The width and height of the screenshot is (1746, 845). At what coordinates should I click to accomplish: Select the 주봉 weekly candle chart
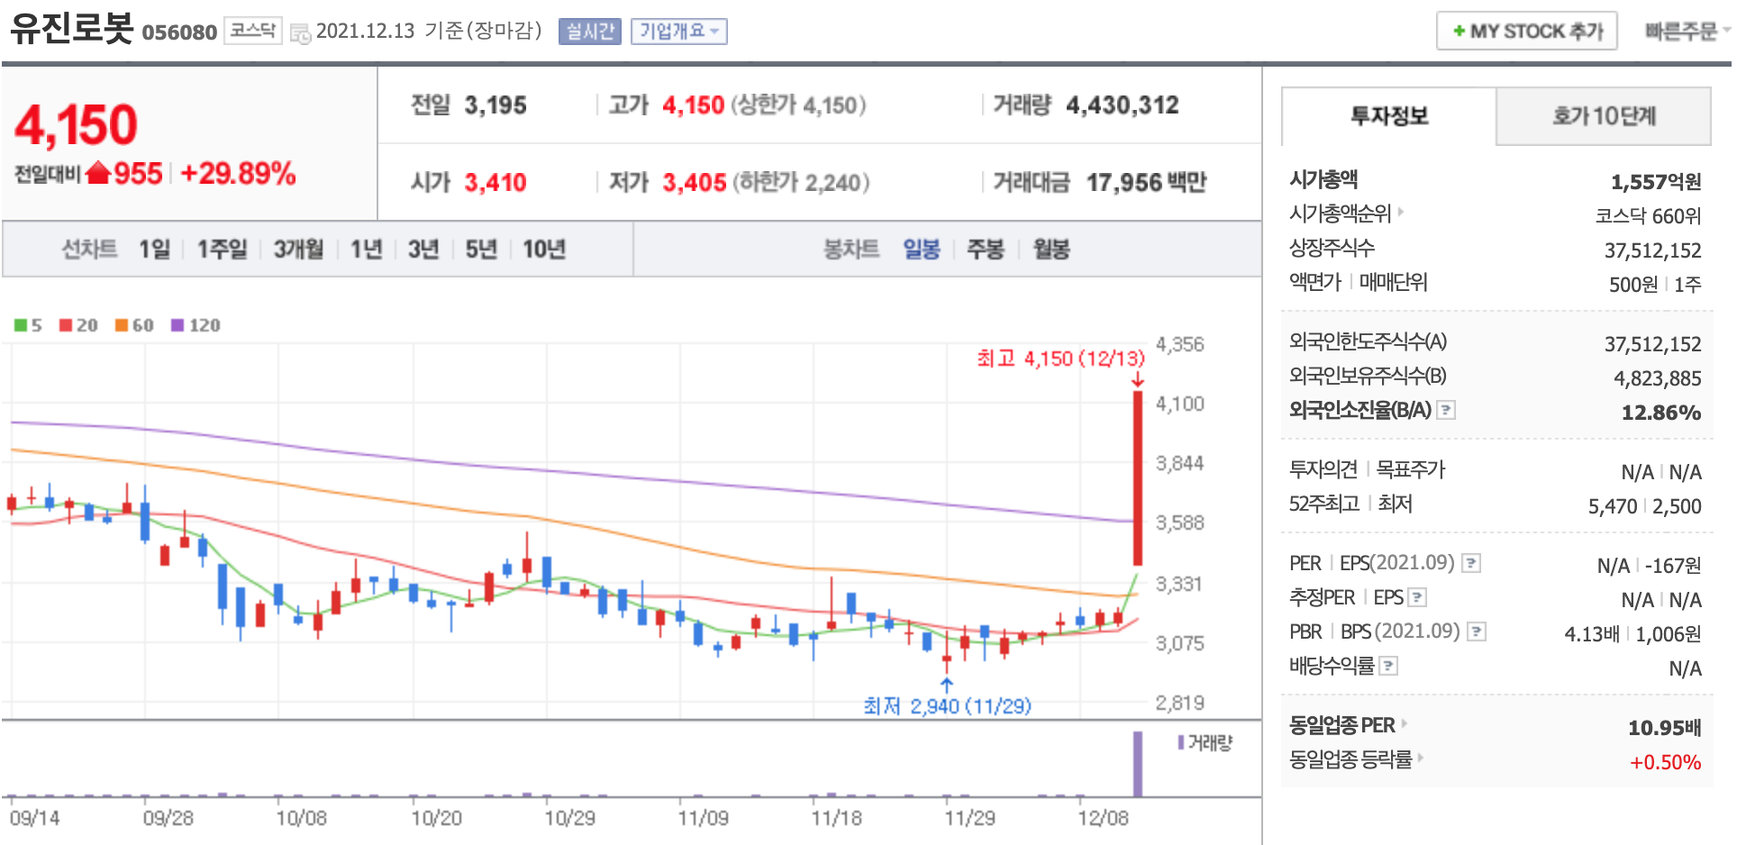click(x=986, y=250)
